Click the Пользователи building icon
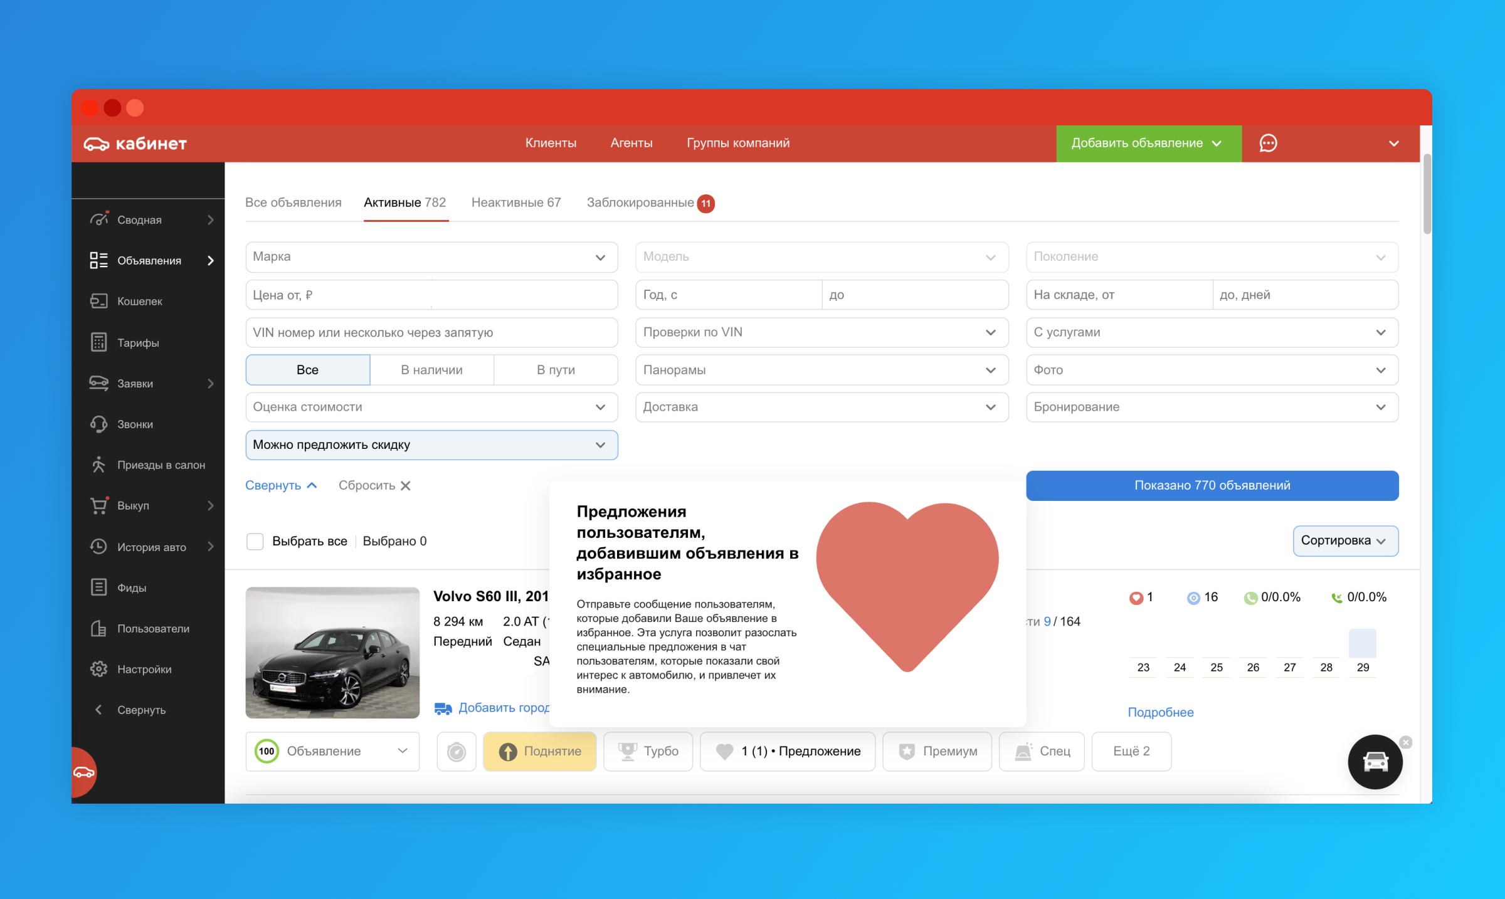The width and height of the screenshot is (1505, 899). 98,628
